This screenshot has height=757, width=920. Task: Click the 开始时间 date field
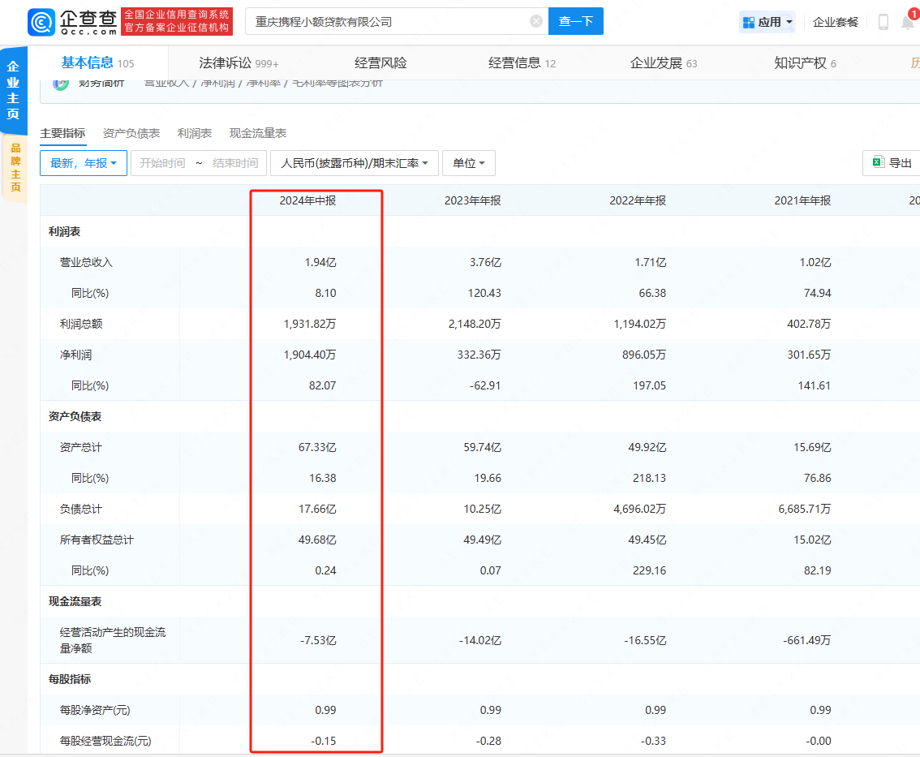click(162, 163)
